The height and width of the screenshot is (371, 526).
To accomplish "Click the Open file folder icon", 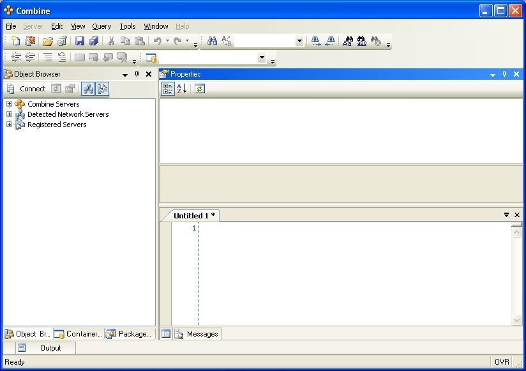I will click(47, 41).
